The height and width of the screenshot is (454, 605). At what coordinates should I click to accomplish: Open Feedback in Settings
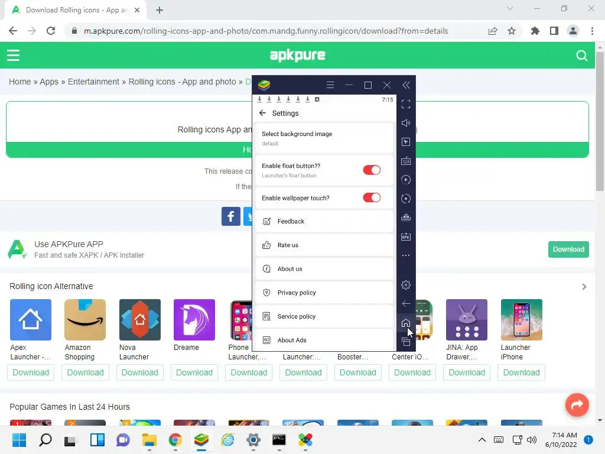tap(324, 221)
